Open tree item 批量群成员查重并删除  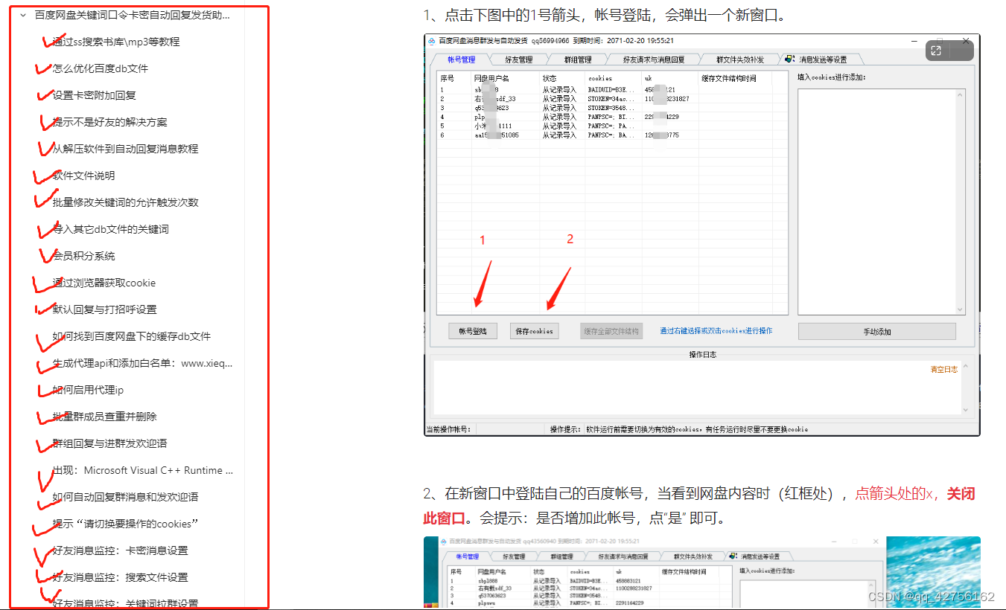(x=105, y=417)
